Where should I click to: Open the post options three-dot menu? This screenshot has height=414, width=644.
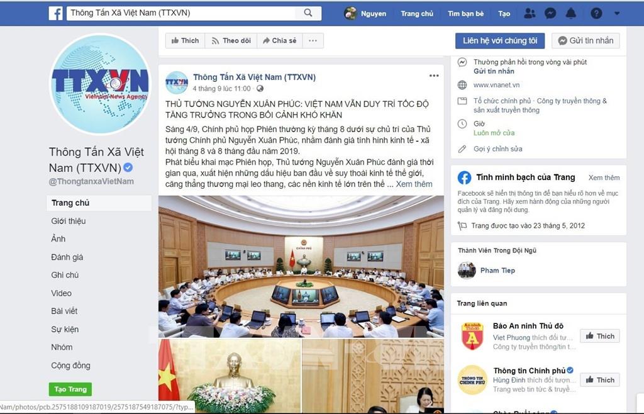point(434,76)
